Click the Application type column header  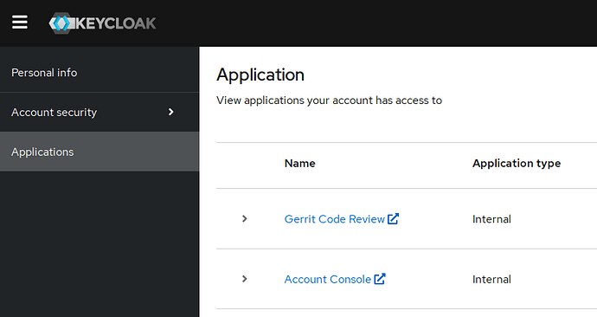point(517,164)
